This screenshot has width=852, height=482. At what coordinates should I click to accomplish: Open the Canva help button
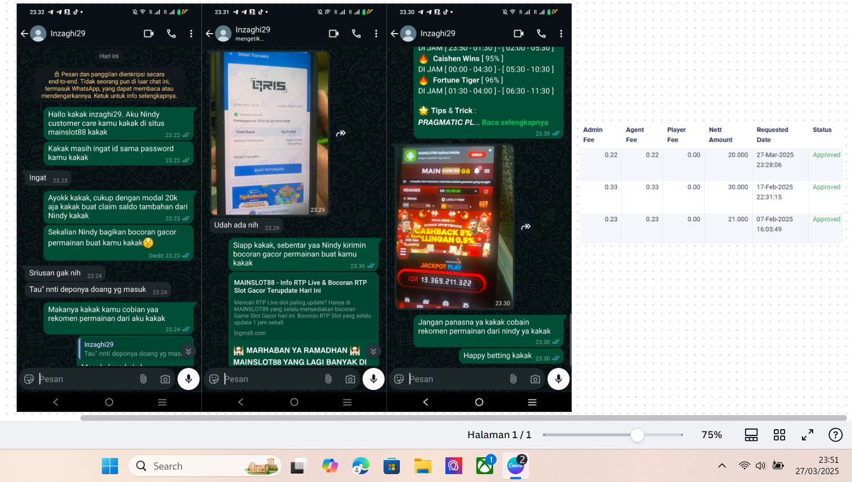[x=836, y=435]
